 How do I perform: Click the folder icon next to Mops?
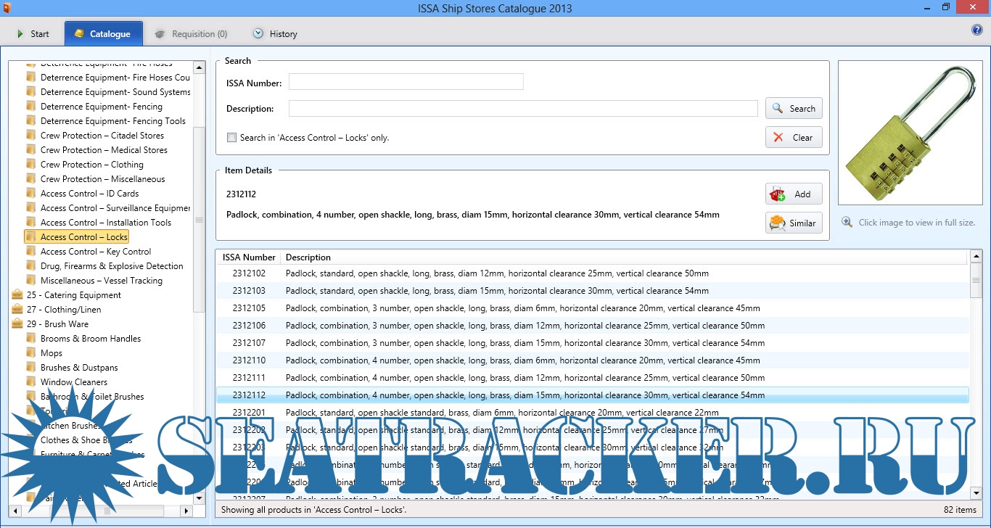pyautogui.click(x=30, y=352)
